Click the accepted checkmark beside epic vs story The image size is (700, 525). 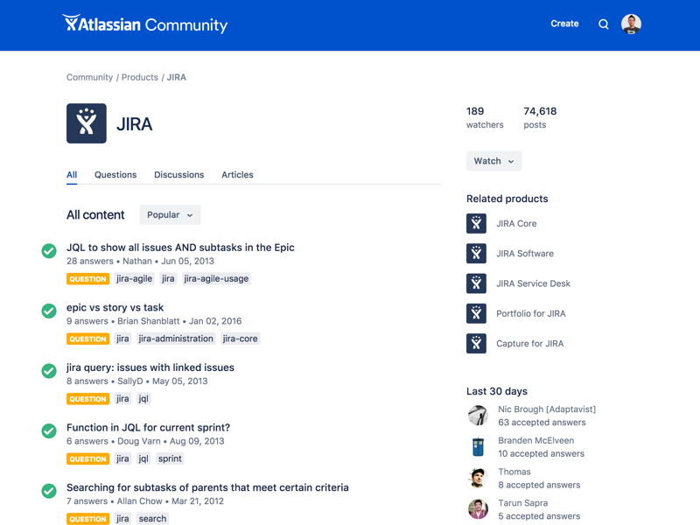point(49,311)
